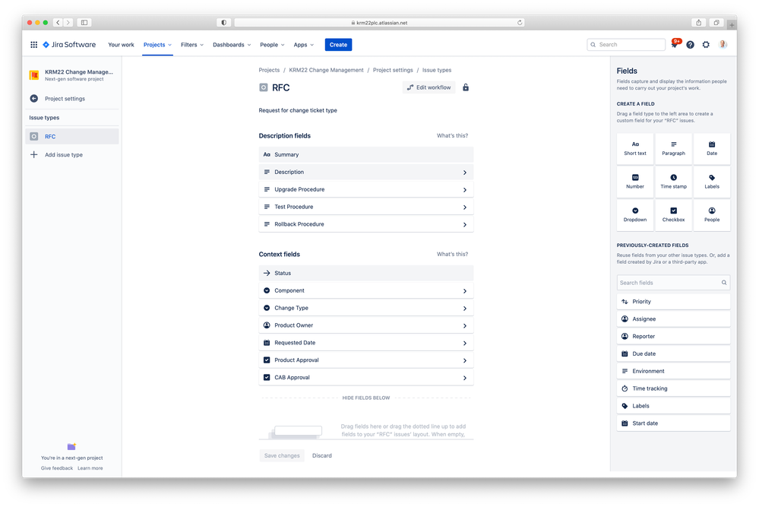Select the Due date previously-created field

click(673, 354)
